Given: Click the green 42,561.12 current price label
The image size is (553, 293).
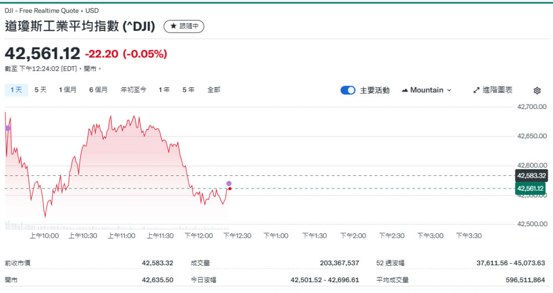Looking at the screenshot, I should (x=530, y=189).
